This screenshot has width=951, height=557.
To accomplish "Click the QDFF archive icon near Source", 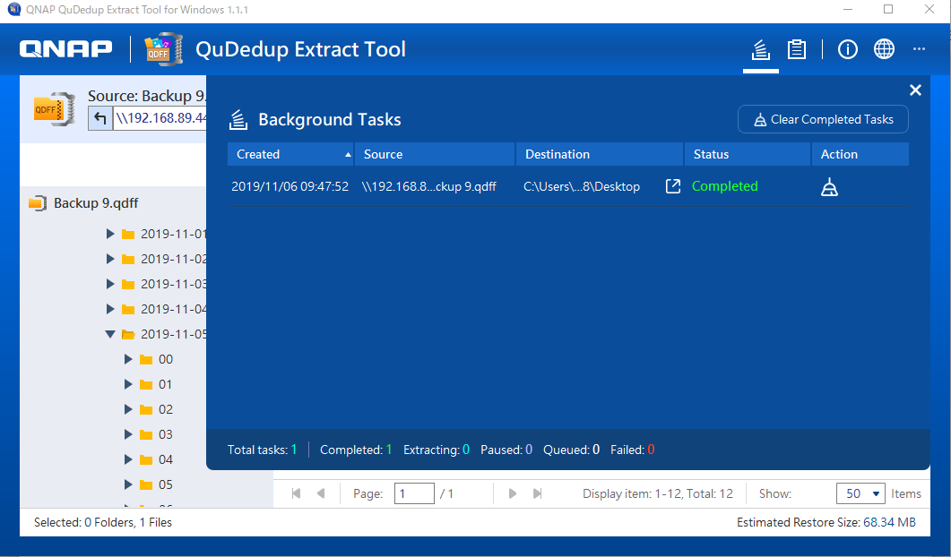I will [55, 109].
